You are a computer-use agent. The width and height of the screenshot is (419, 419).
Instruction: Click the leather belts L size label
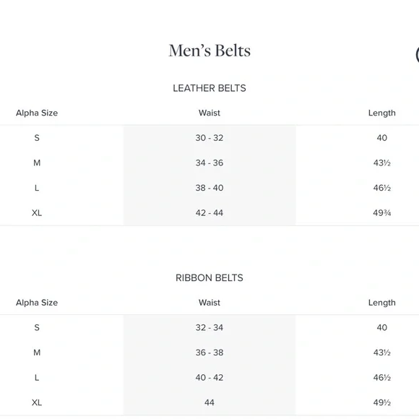(37, 188)
